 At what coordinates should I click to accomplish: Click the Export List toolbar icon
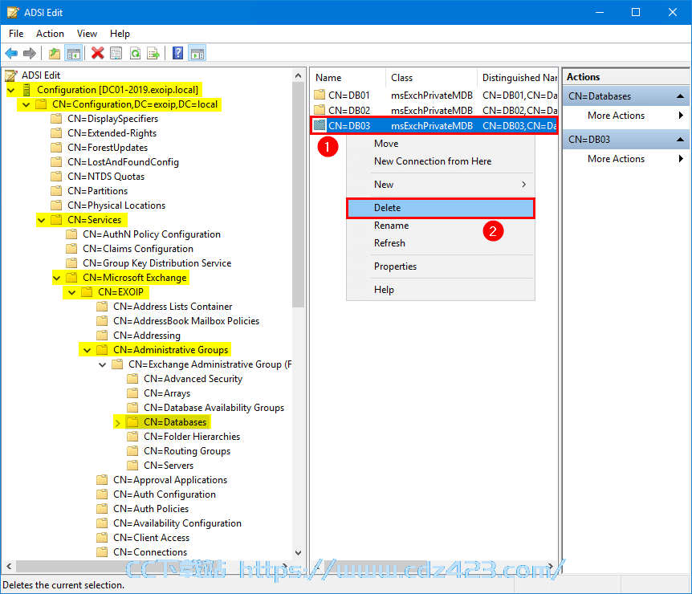(x=153, y=54)
